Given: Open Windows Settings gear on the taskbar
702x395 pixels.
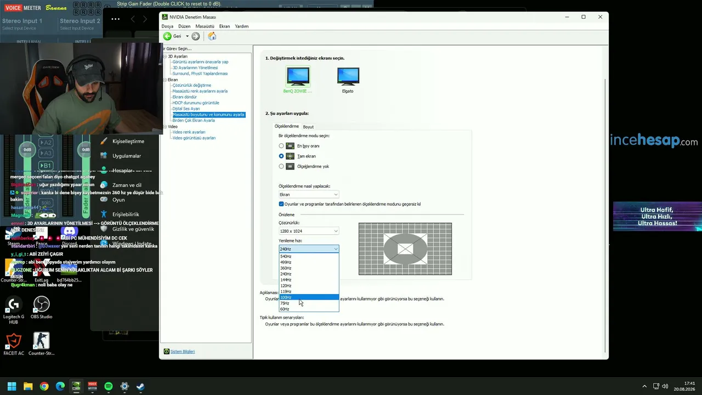Looking at the screenshot, I should click(124, 386).
